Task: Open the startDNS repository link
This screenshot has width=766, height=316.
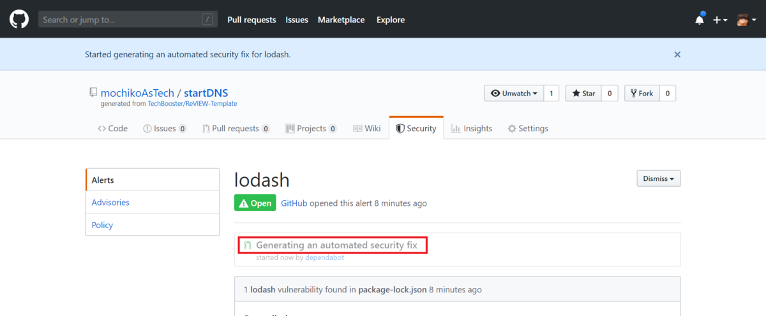Action: [206, 93]
